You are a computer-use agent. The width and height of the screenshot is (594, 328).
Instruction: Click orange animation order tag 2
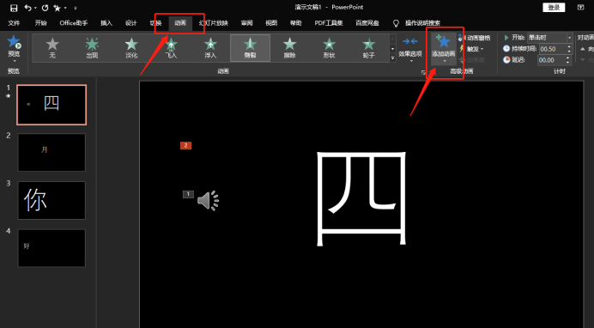185,145
